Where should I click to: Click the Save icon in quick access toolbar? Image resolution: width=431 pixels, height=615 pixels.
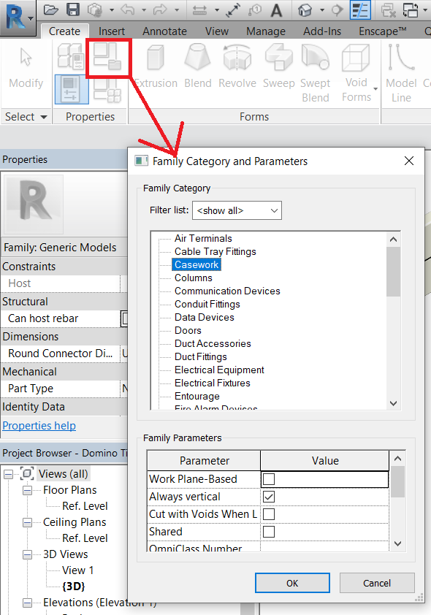(73, 9)
